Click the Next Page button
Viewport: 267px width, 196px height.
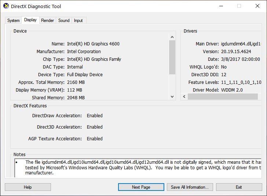141,187
